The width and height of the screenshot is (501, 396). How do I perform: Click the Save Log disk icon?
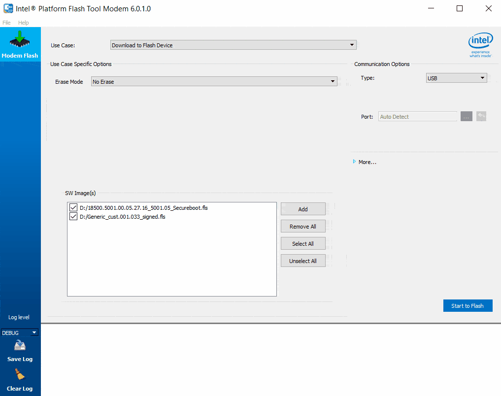pyautogui.click(x=20, y=346)
